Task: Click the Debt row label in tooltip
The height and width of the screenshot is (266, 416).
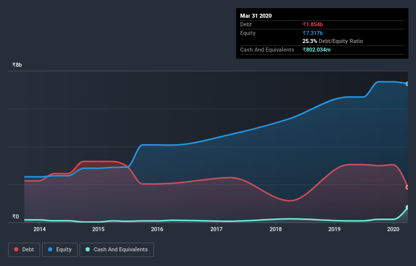Action: pos(246,24)
